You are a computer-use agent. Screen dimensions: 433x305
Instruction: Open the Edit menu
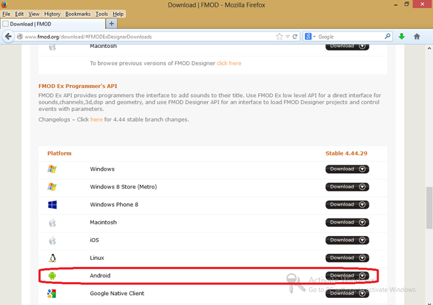pos(19,14)
